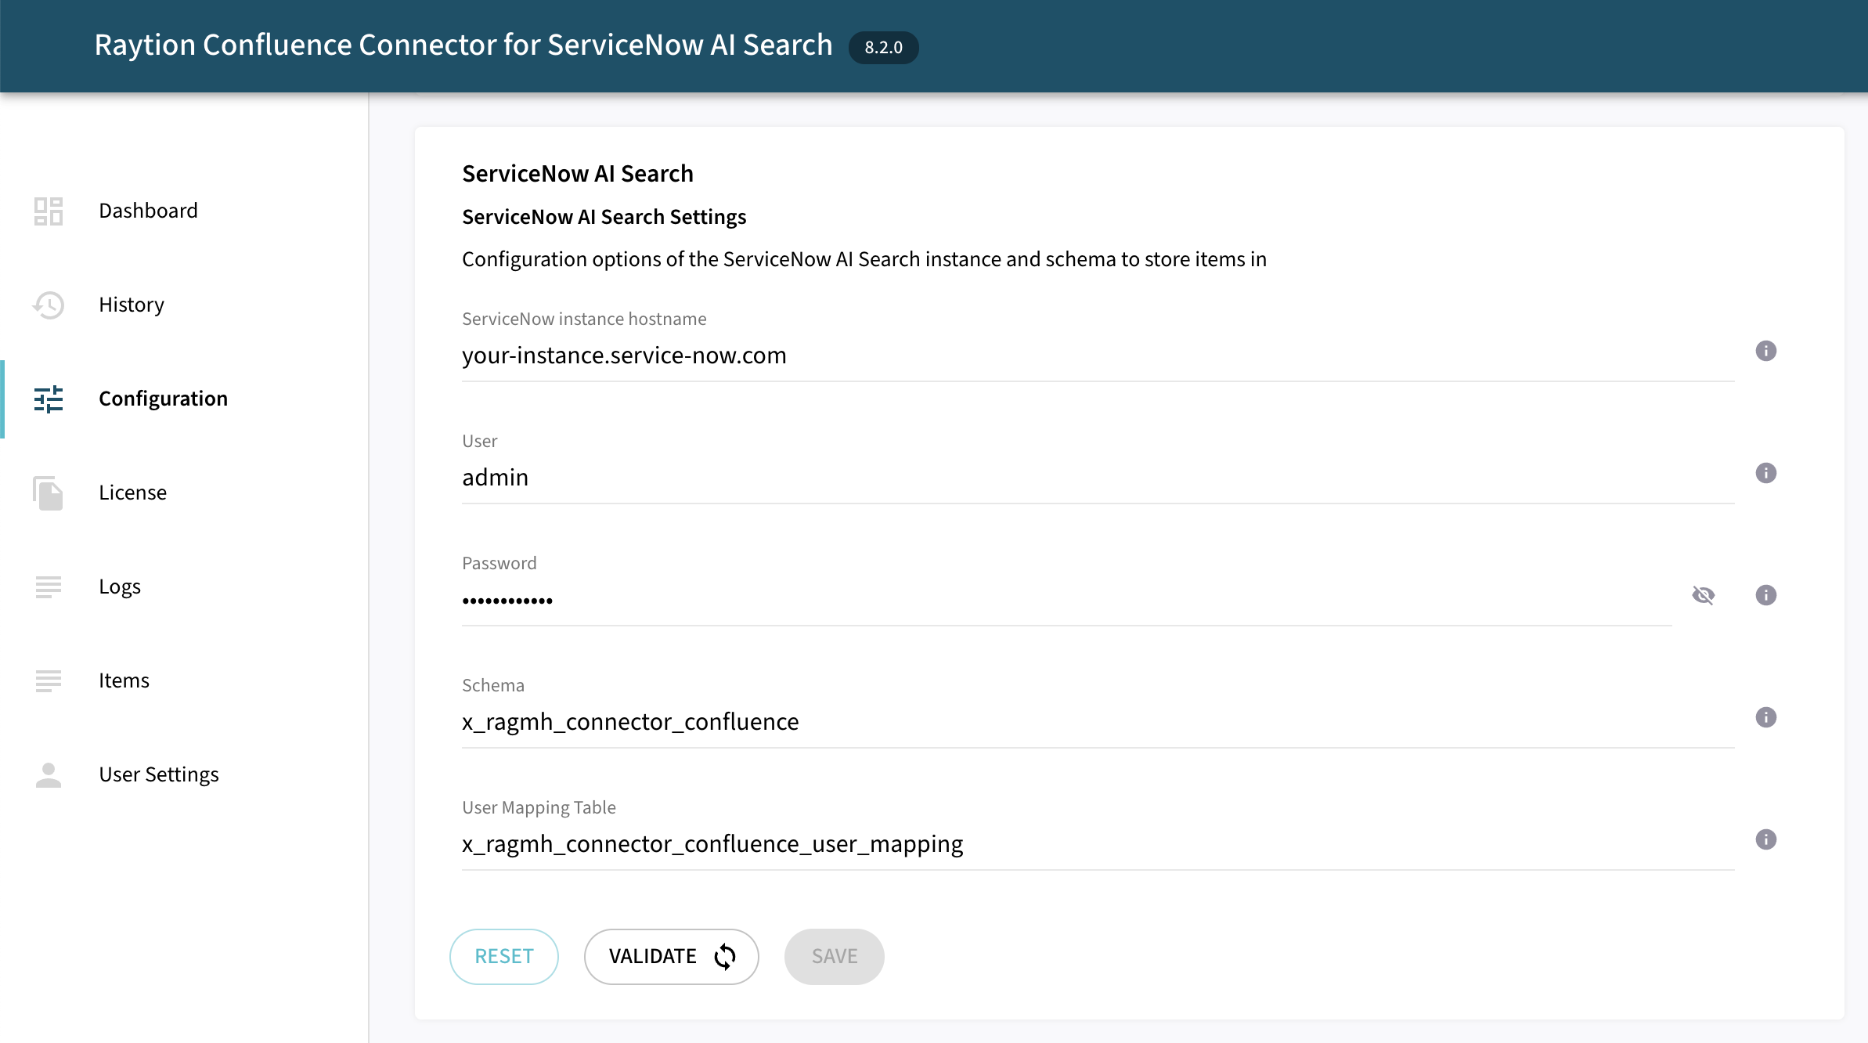Open User Settings via the person icon
The width and height of the screenshot is (1868, 1043).
[x=48, y=775]
